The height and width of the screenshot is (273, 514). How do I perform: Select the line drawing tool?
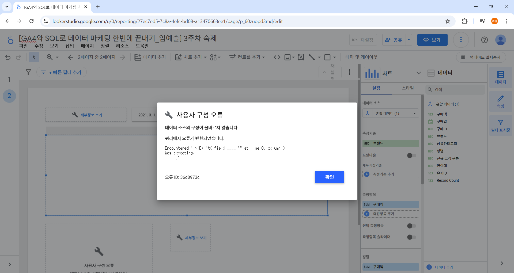pos(312,57)
